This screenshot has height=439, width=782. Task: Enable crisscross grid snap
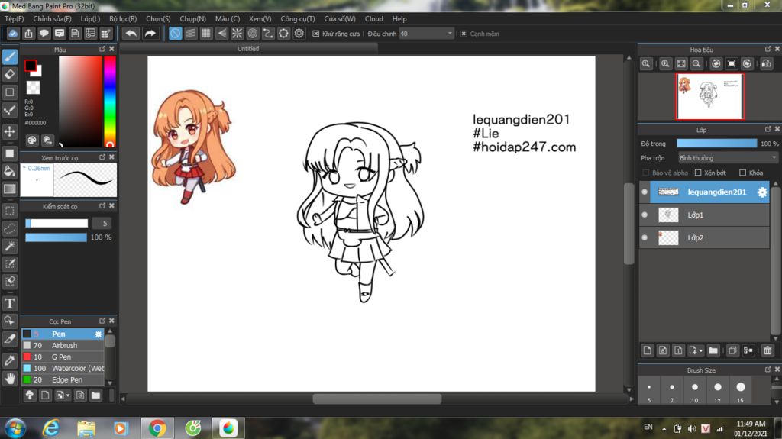point(206,34)
